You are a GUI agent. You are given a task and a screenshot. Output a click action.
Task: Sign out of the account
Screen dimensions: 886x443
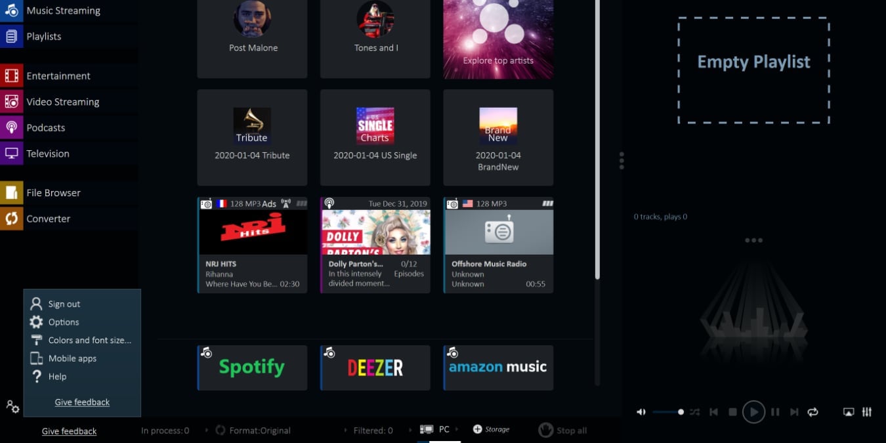pos(63,303)
